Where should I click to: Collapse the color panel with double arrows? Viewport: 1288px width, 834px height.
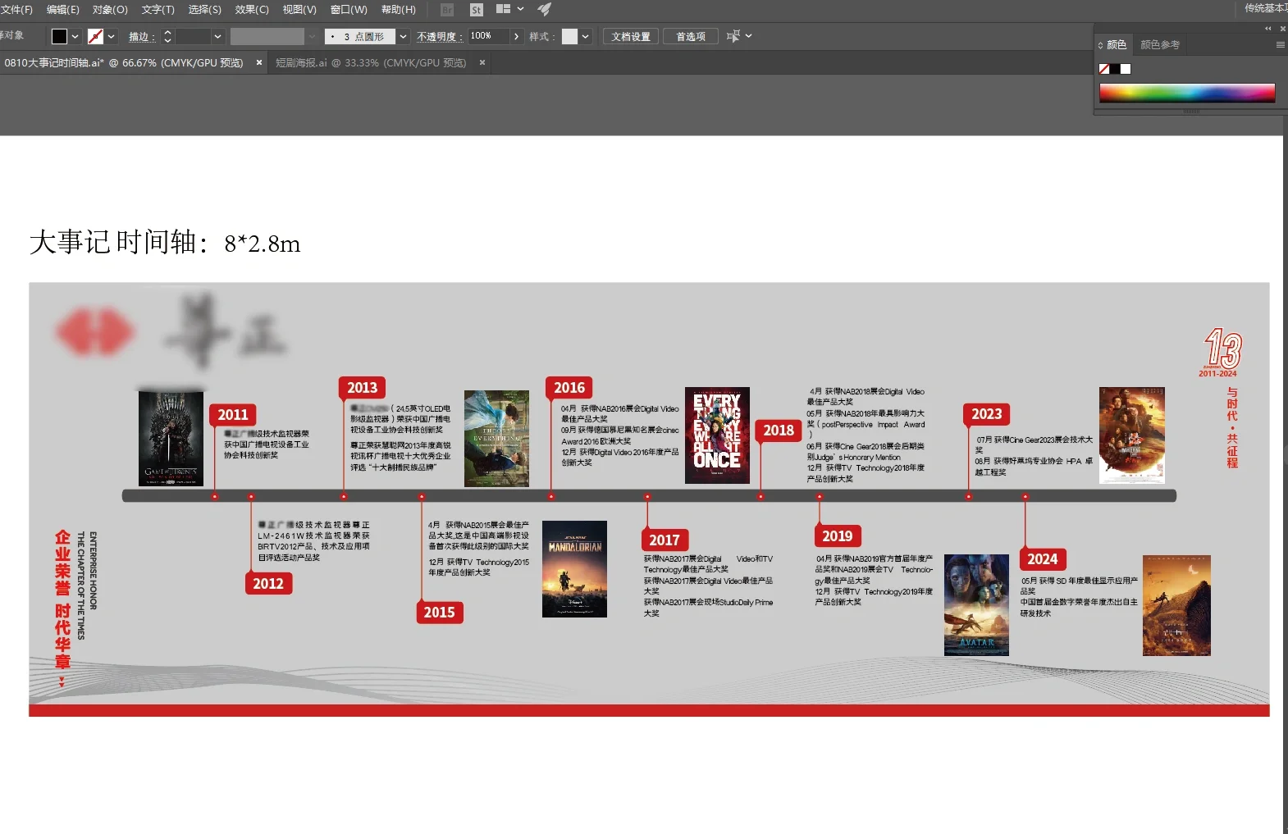click(1268, 29)
